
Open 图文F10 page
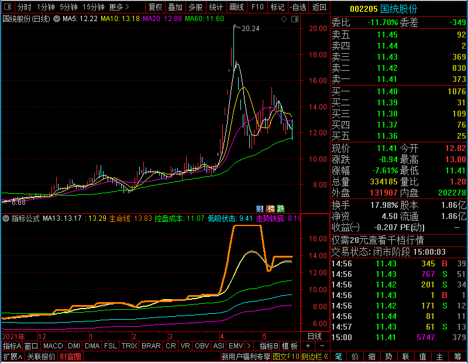pos(286,357)
